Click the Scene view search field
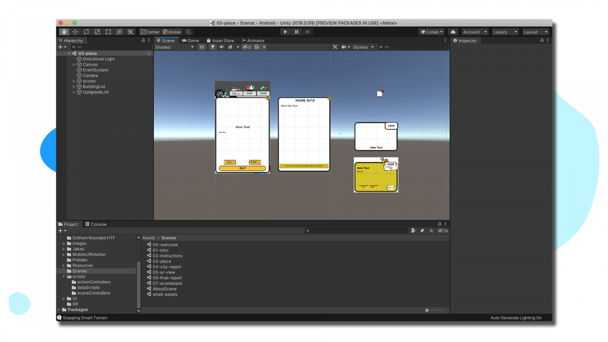608x342 pixels. click(x=413, y=47)
